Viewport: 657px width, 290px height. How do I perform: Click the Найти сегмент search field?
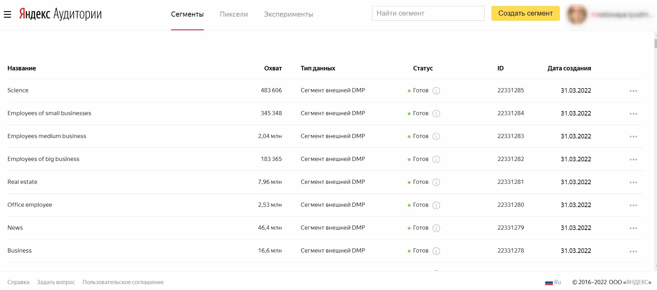(428, 13)
